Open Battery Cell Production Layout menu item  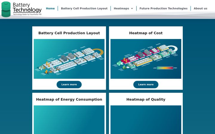click(x=84, y=8)
